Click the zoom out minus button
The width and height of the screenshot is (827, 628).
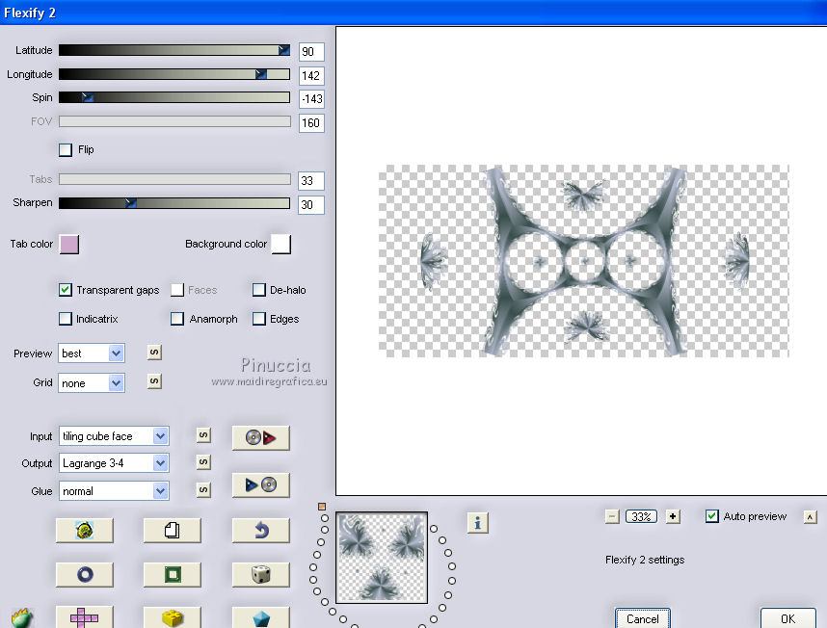click(x=612, y=516)
